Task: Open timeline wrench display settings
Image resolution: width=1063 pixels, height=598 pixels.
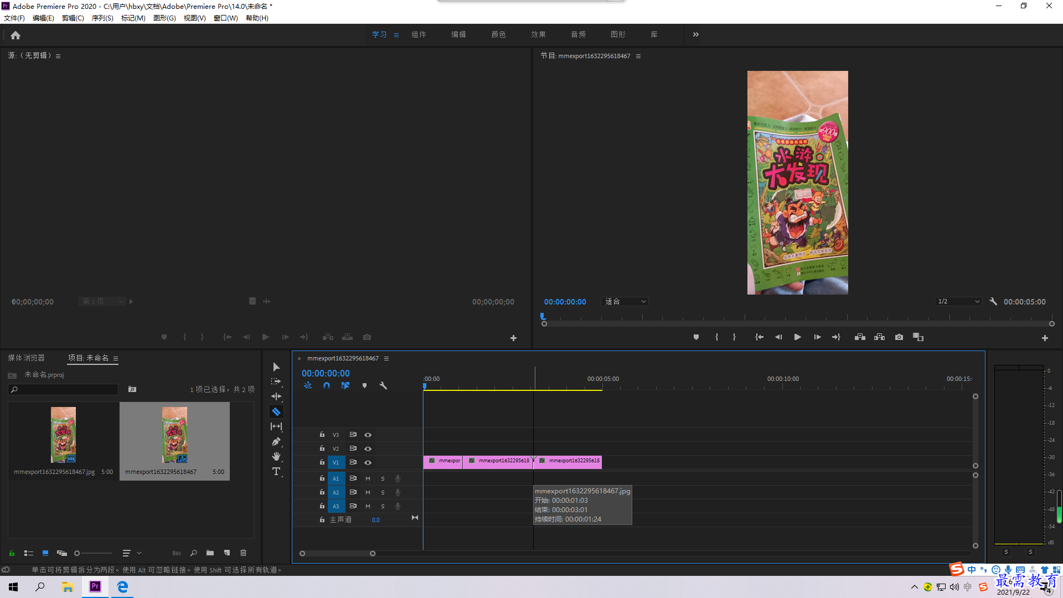Action: [x=383, y=385]
